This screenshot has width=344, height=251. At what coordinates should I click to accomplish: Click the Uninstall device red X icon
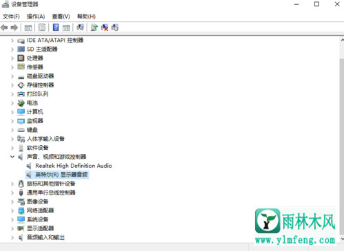(x=105, y=28)
